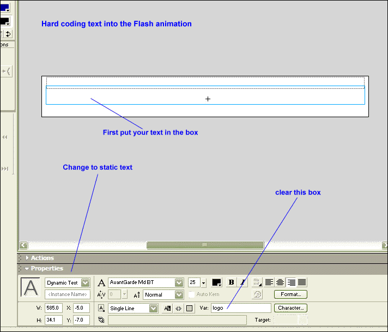Justify the text alignment

click(x=301, y=282)
